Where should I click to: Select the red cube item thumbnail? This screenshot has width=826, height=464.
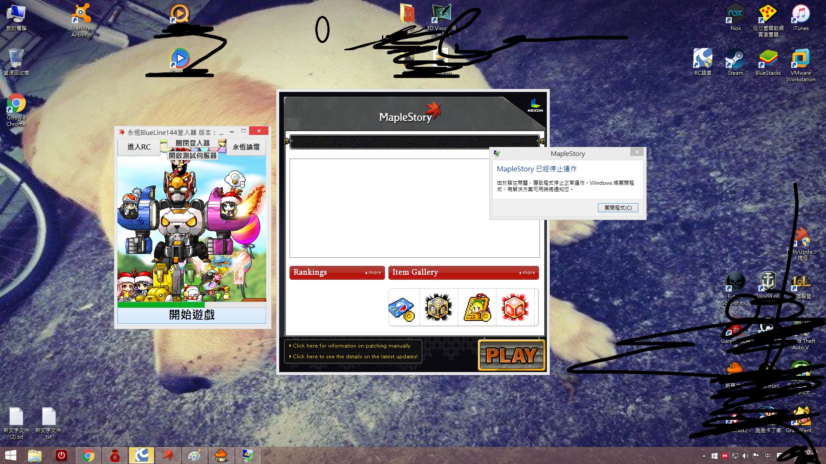515,308
